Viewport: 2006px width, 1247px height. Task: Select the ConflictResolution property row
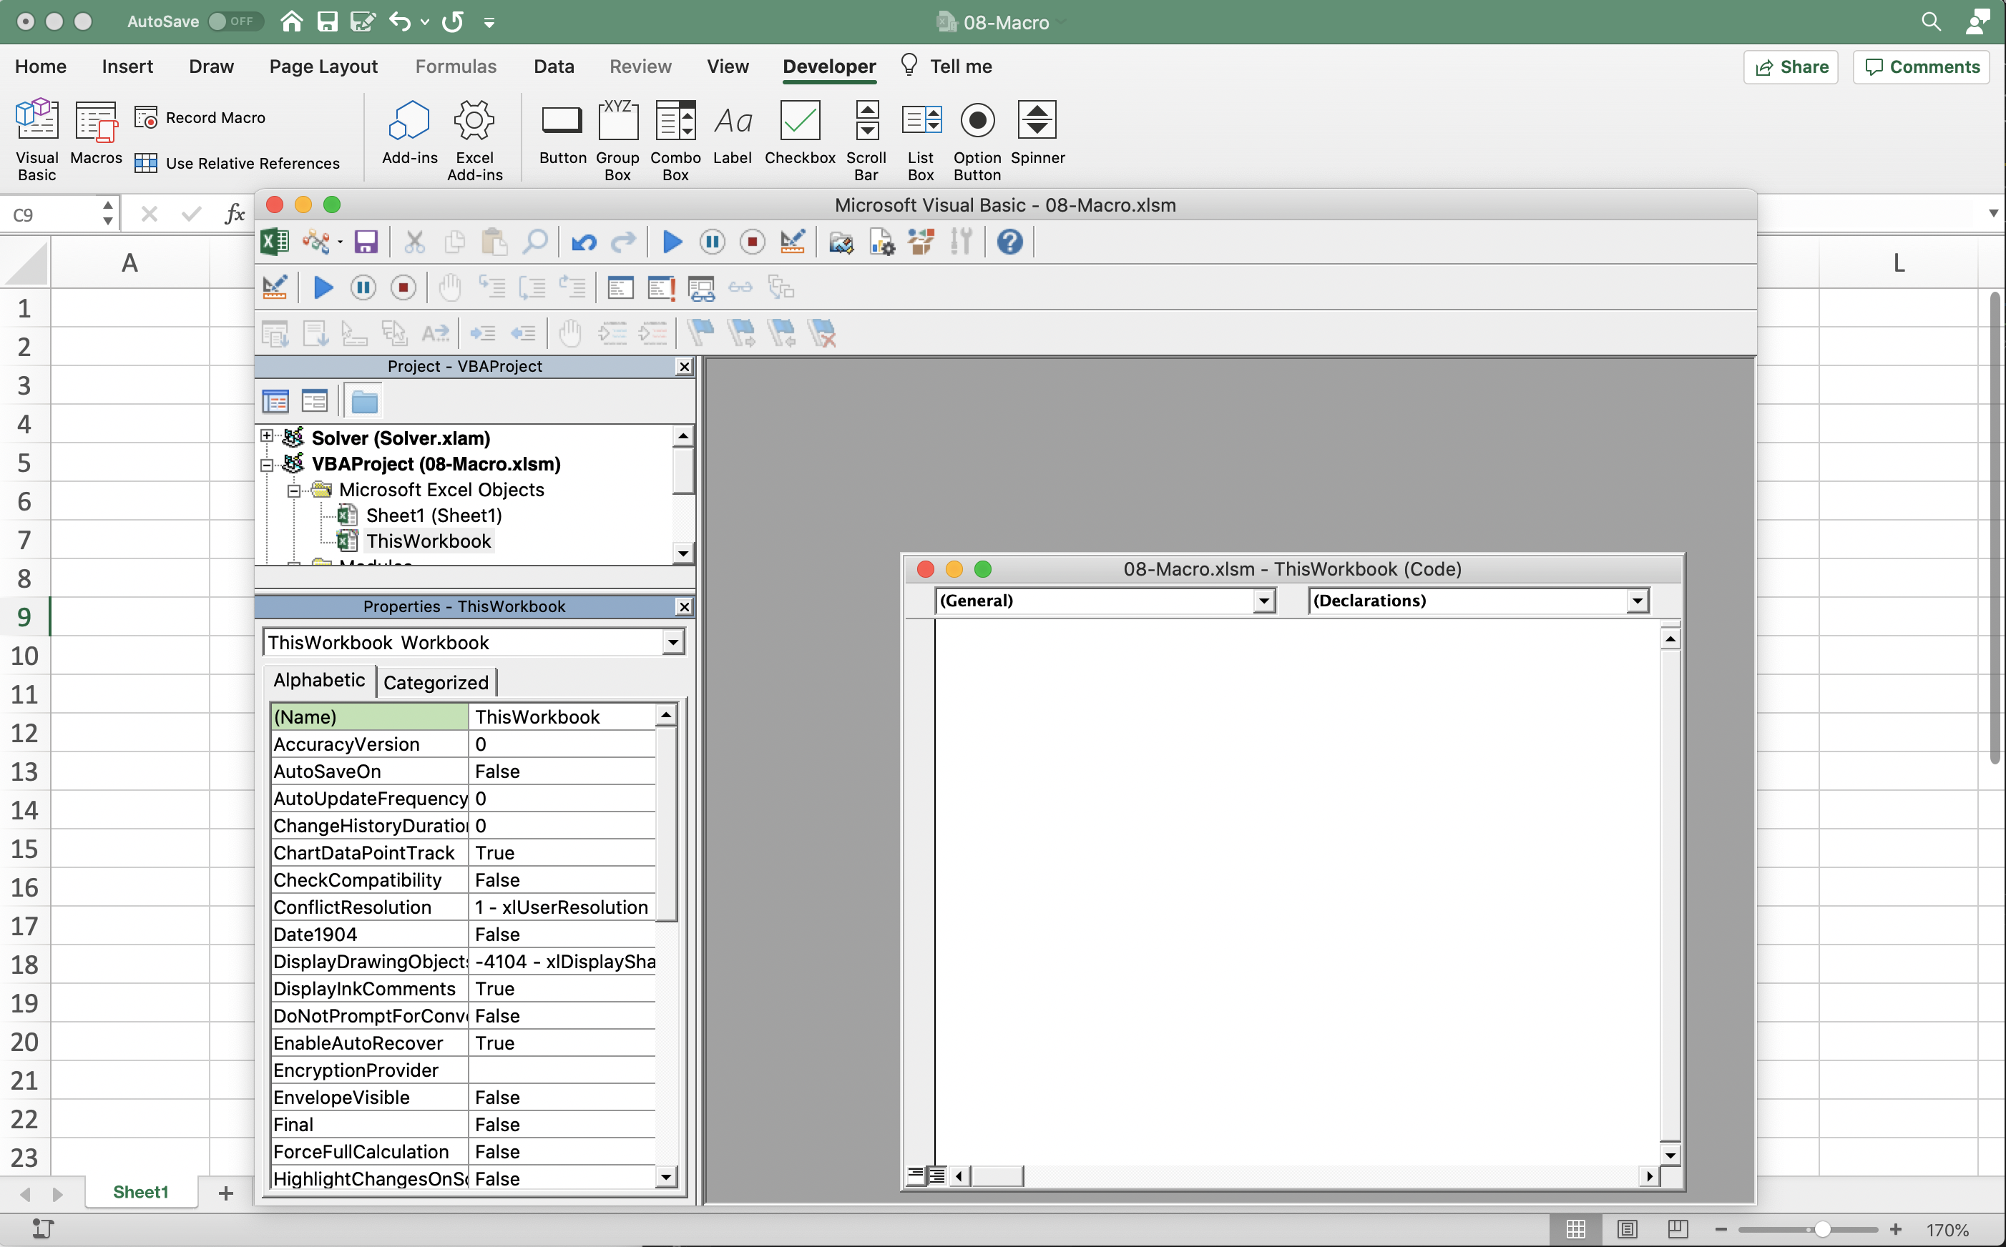click(x=463, y=907)
